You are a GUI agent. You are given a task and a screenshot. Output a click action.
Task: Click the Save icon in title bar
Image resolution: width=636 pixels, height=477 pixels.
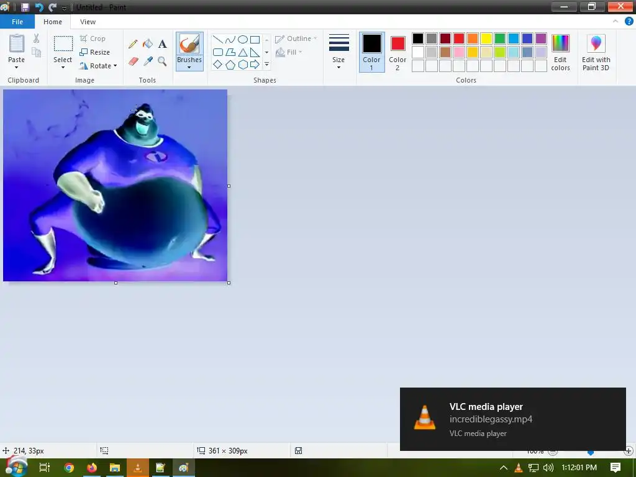point(25,7)
